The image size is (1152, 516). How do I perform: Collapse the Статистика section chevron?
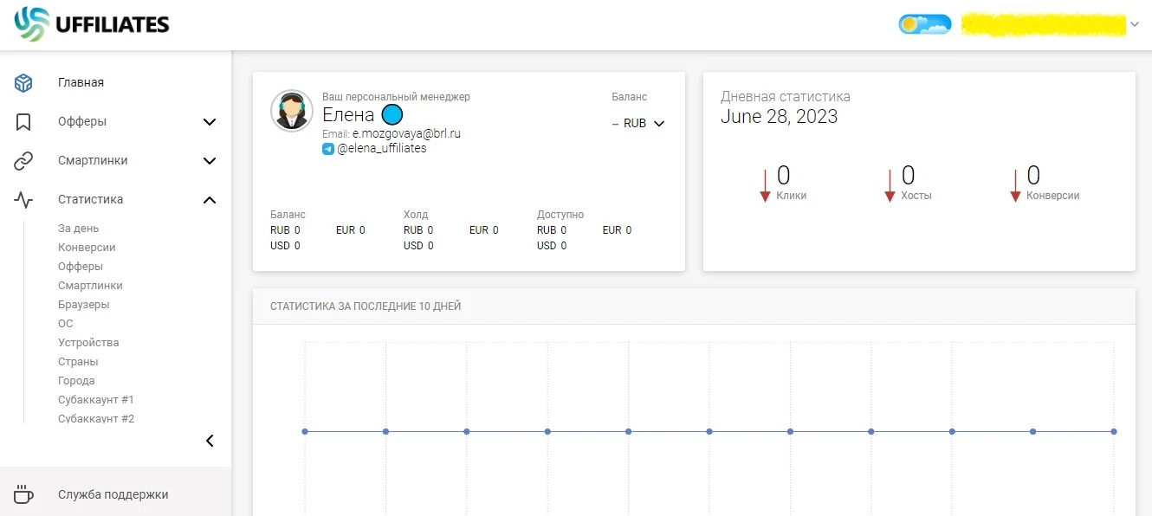point(210,200)
